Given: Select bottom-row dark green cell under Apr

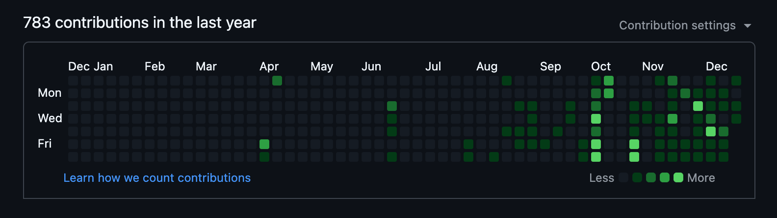Looking at the screenshot, I should tap(264, 157).
